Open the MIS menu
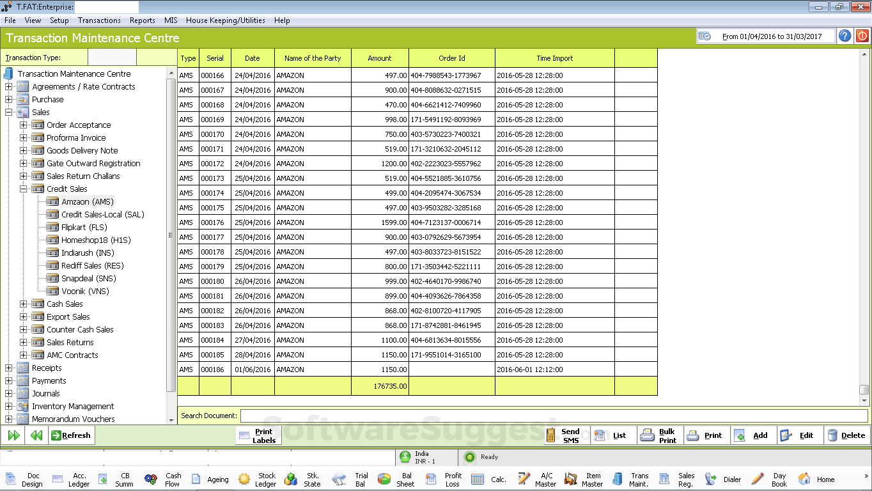Image resolution: width=872 pixels, height=491 pixels. click(170, 20)
